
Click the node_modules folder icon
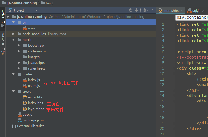pyautogui.click(x=19, y=34)
